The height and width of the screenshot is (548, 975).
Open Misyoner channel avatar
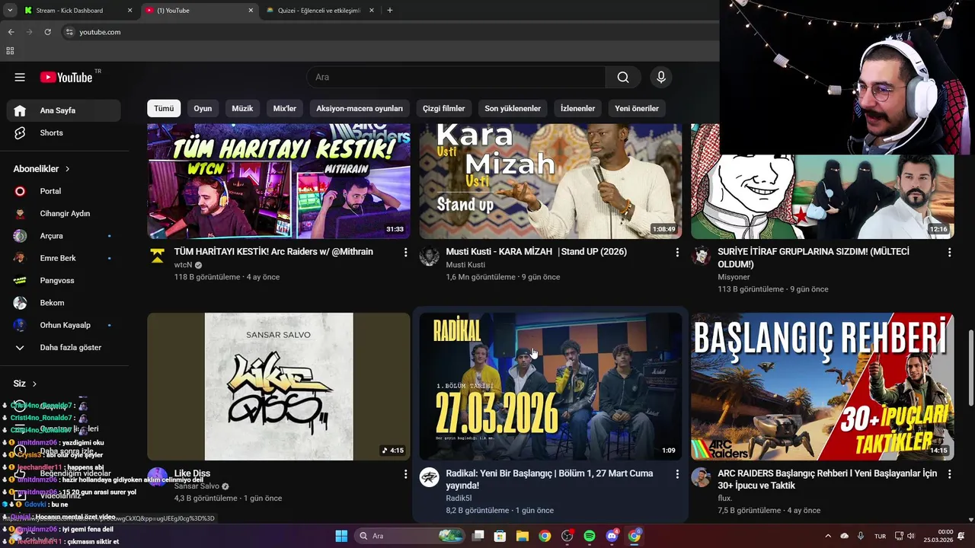point(701,256)
